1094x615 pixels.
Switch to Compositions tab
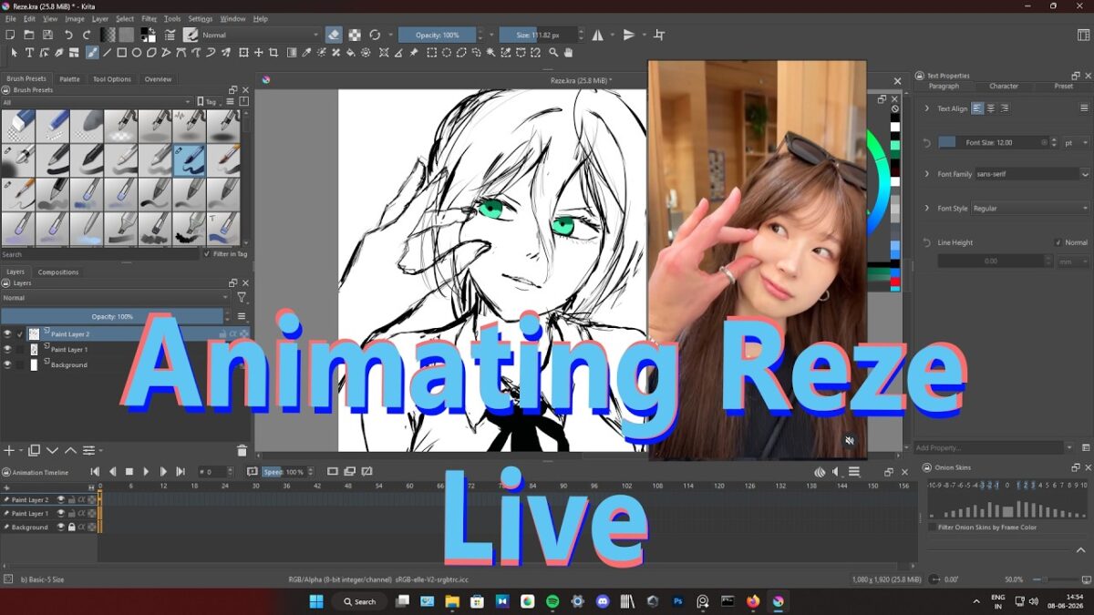point(58,272)
